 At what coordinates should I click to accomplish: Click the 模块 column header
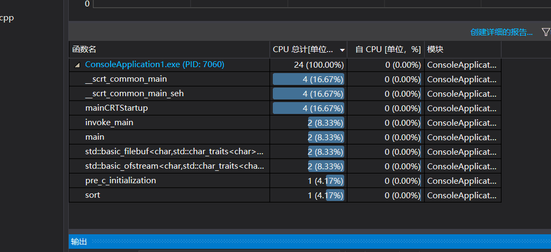pos(435,49)
